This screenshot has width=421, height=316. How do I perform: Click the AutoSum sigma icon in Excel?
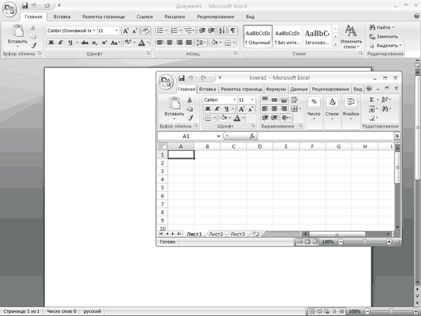point(372,100)
